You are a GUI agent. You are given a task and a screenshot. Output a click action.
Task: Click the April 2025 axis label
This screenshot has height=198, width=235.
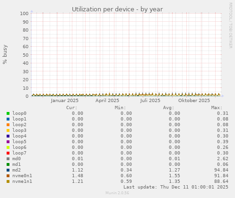[x=107, y=101]
